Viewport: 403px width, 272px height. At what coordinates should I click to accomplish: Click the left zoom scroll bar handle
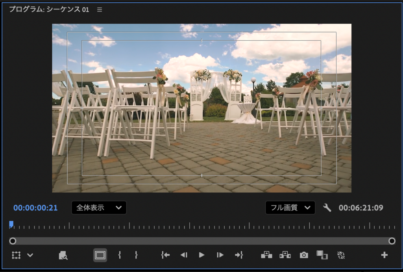point(13,241)
